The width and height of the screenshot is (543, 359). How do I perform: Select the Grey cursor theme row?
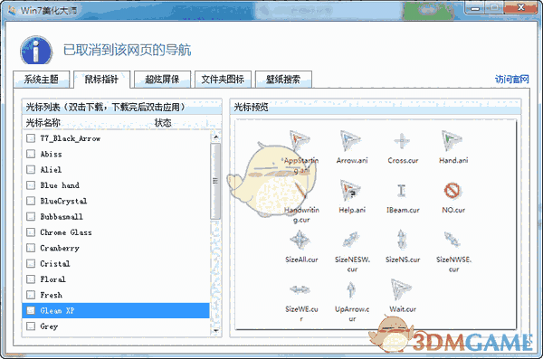pyautogui.click(x=116, y=326)
